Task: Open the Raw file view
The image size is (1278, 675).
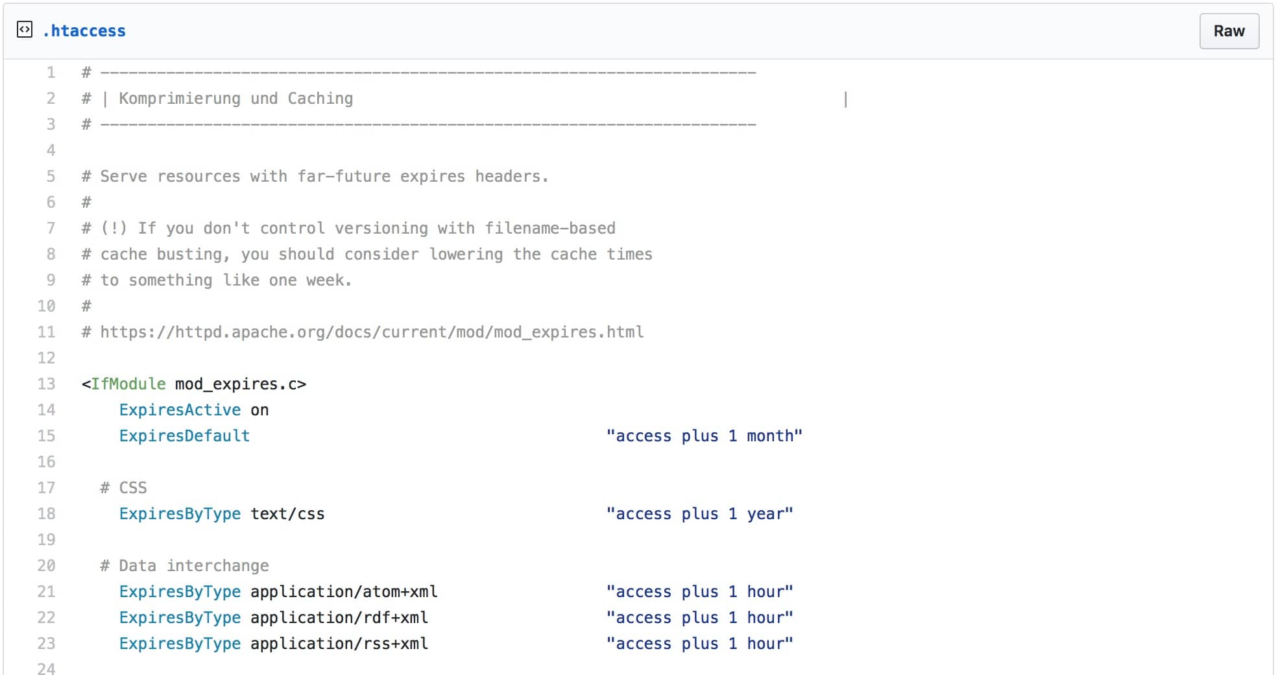Action: (x=1228, y=31)
